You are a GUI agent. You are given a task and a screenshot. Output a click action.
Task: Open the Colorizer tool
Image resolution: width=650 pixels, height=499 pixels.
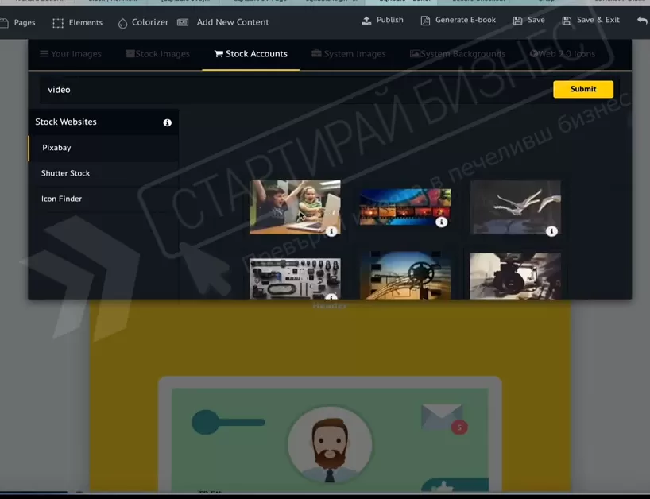[143, 22]
